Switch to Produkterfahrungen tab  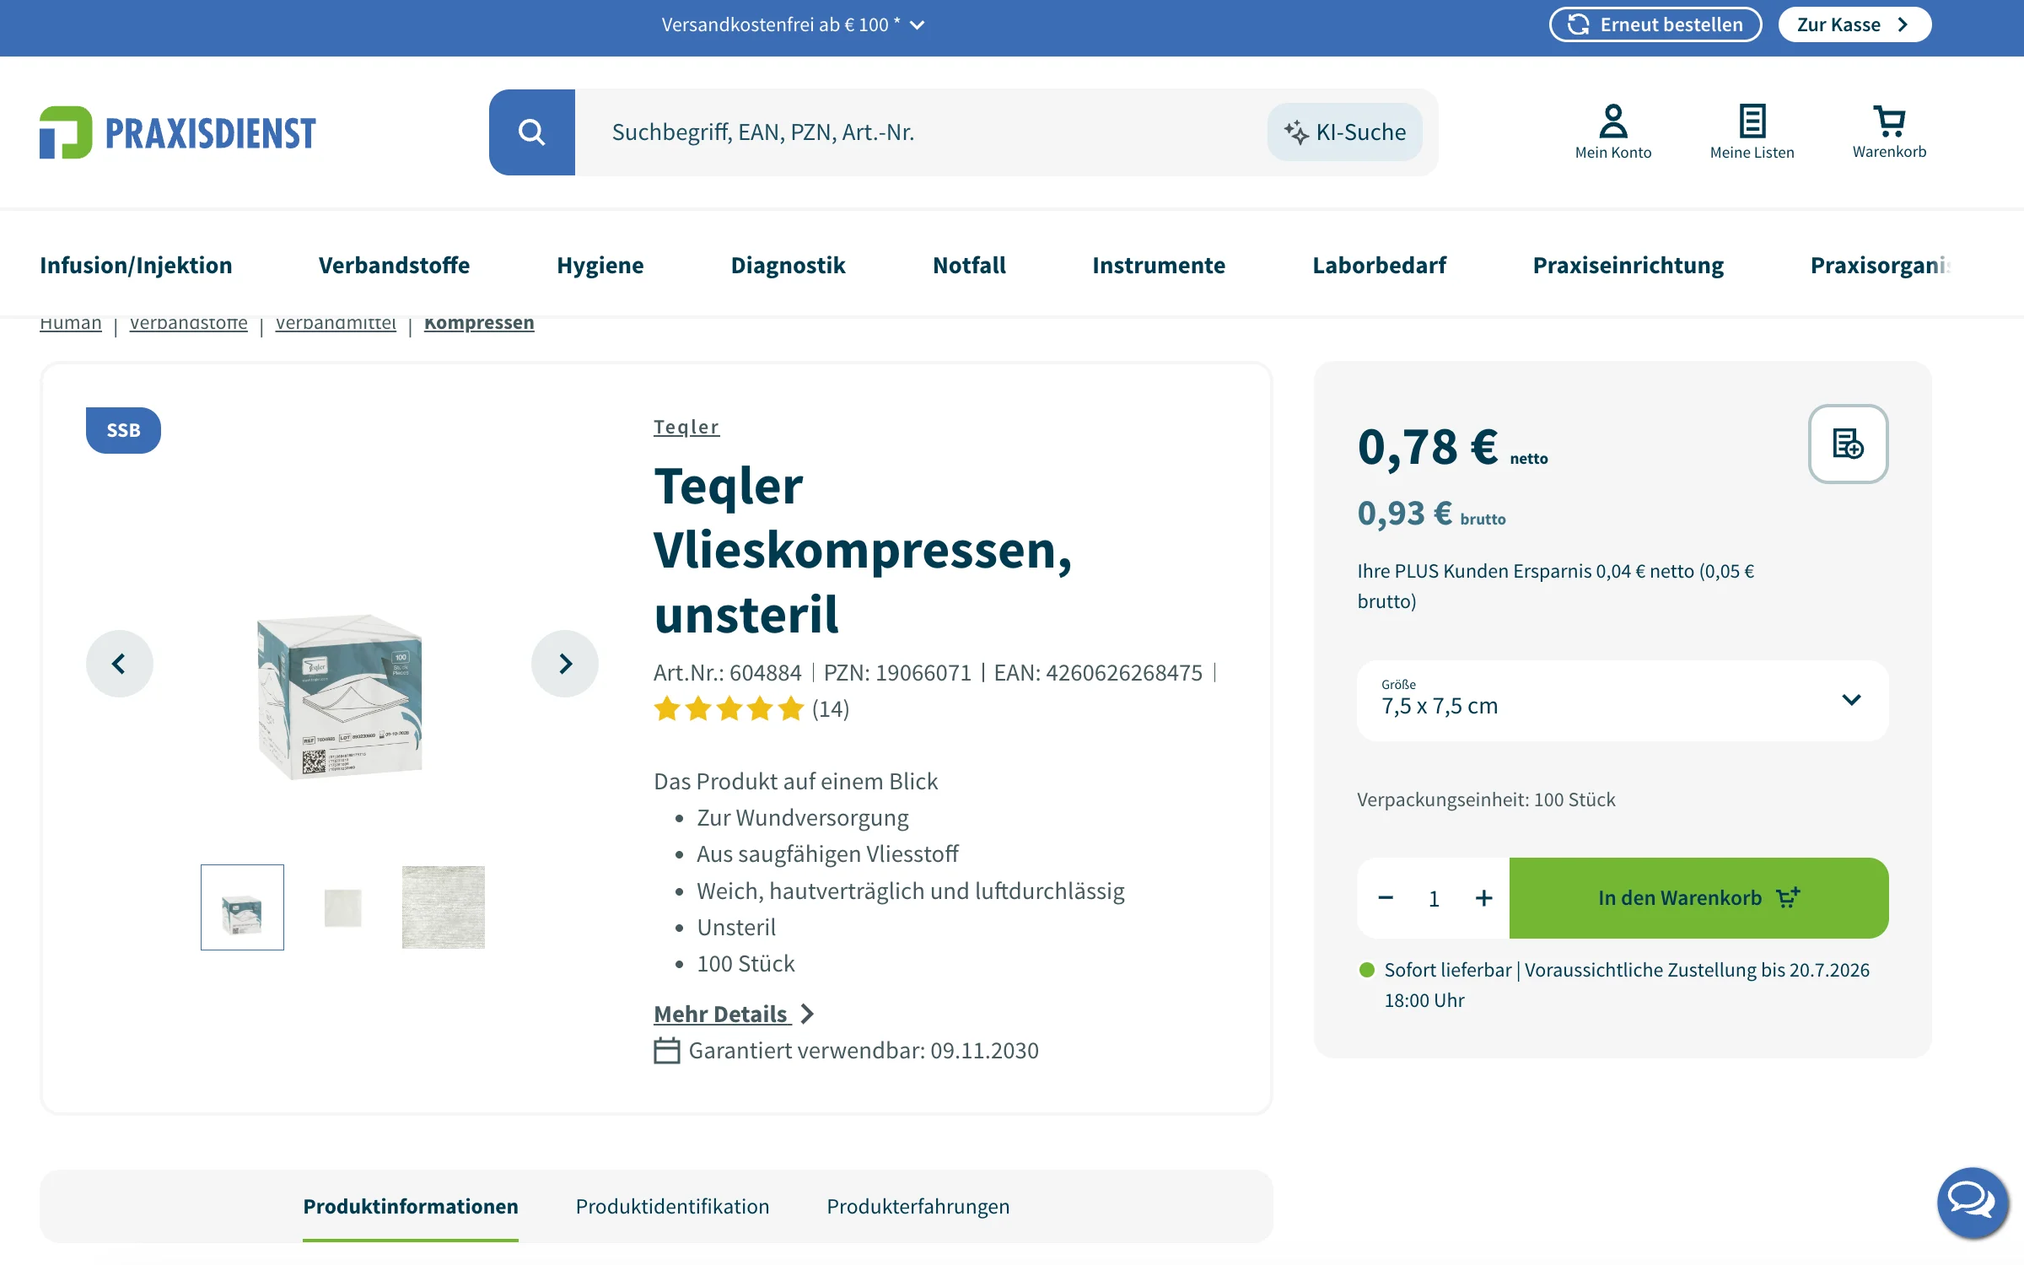[918, 1207]
